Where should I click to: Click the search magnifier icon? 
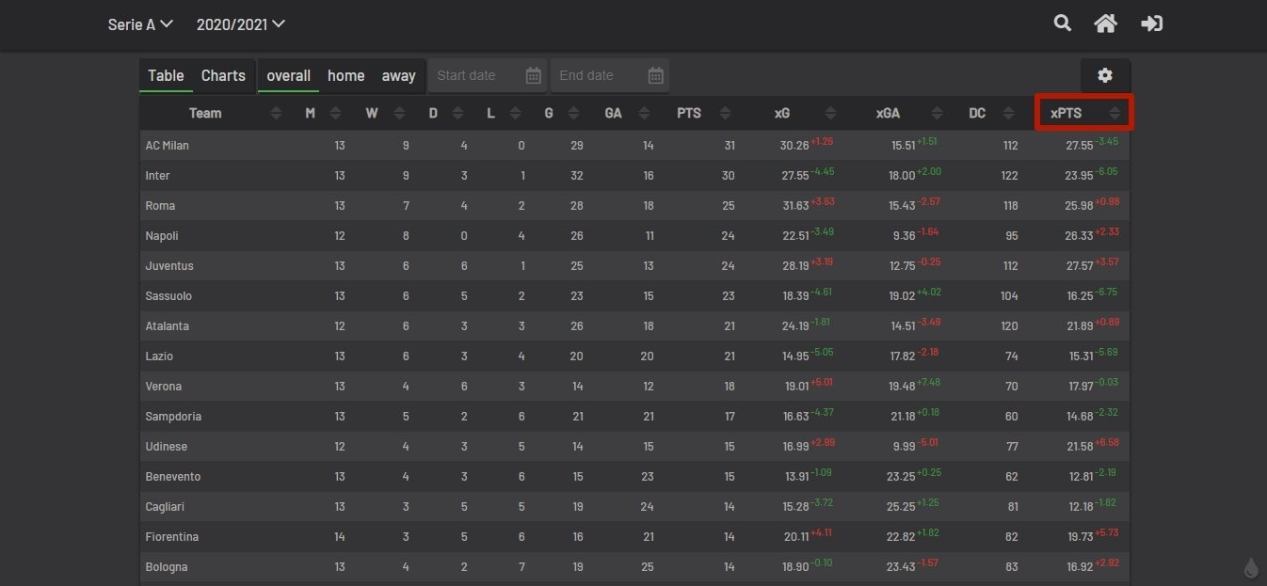pos(1063,24)
